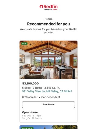Screen dimensions: 97x129
Task: Click the red Redfin house emblem
Action: pyautogui.click(x=41, y=6)
